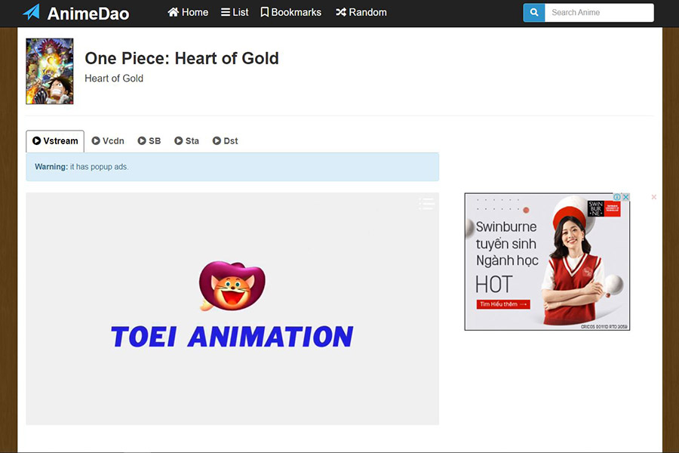Image resolution: width=679 pixels, height=453 pixels.
Task: Dismiss ad panel with faint pink X
Action: tap(654, 197)
